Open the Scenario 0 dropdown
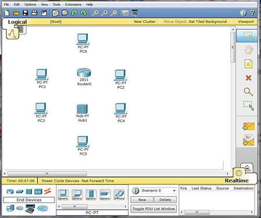 point(159,191)
